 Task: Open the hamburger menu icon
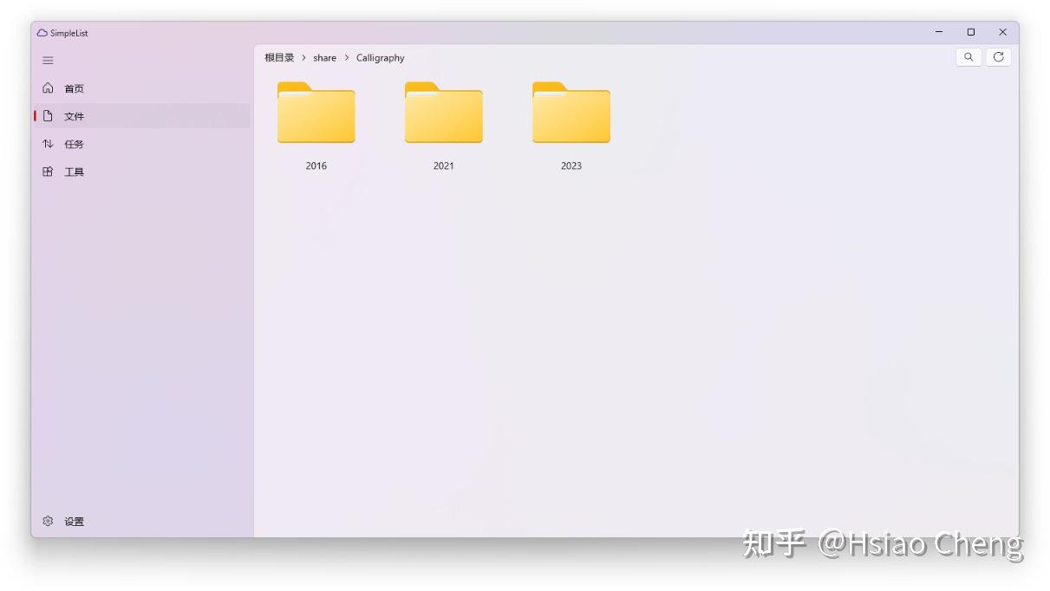pyautogui.click(x=49, y=60)
